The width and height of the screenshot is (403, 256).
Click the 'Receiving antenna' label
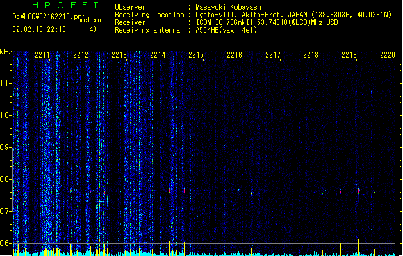(x=147, y=30)
